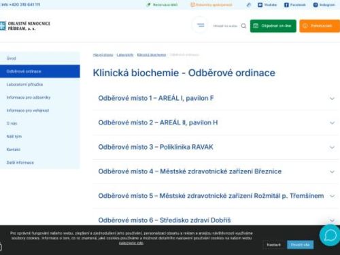Open Další informace in the sidebar
This screenshot has height=255, width=340.
pos(40,163)
